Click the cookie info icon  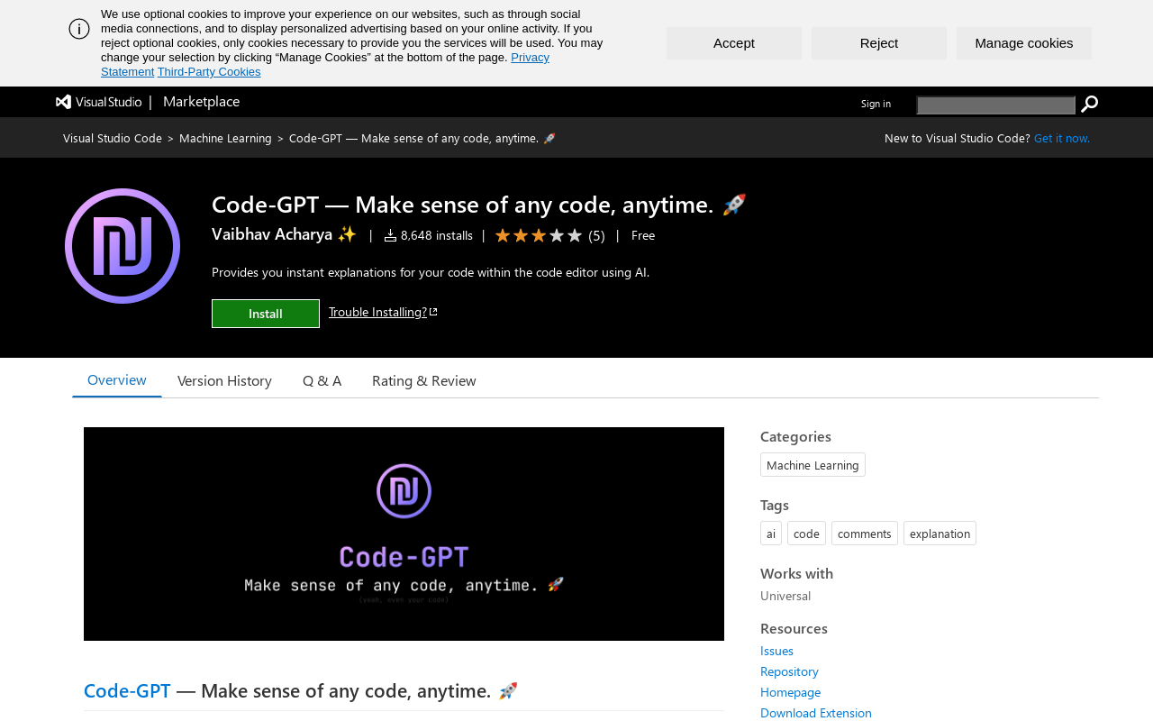(x=79, y=29)
